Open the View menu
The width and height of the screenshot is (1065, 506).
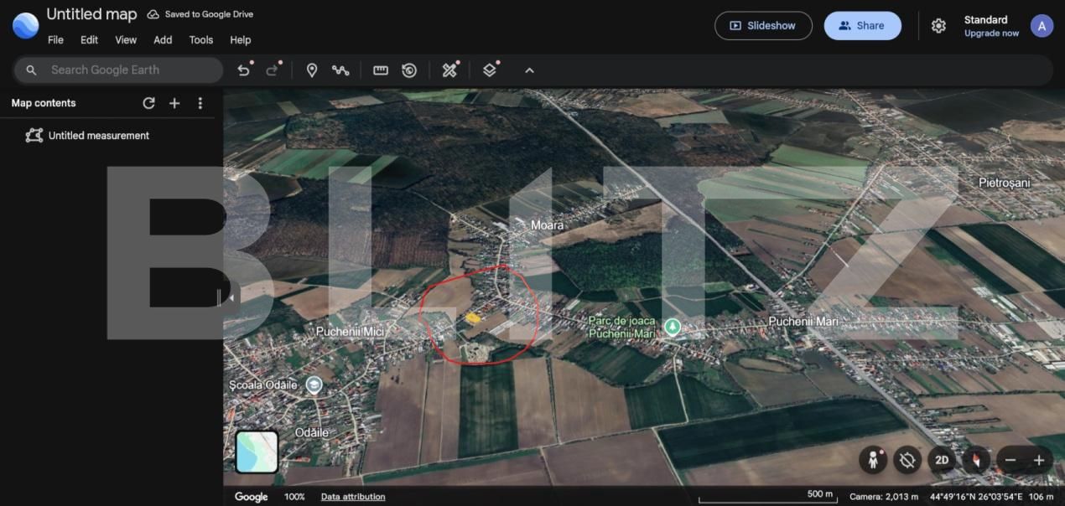(125, 39)
